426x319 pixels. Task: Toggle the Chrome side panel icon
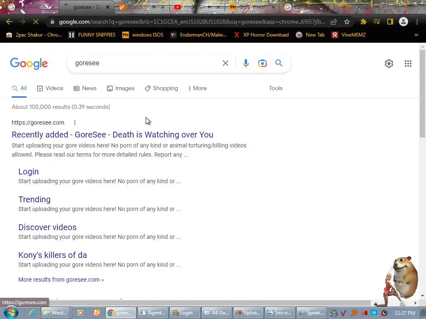coord(390,22)
